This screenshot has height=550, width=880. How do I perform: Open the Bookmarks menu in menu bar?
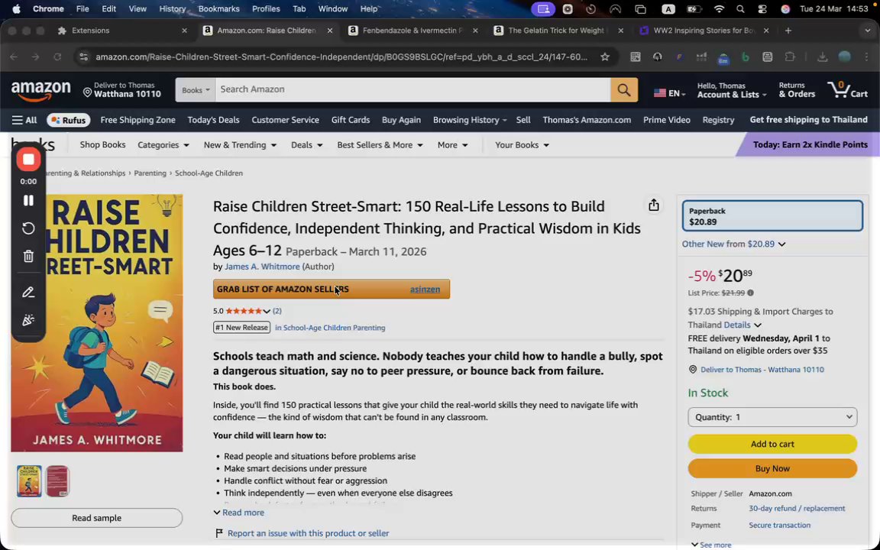click(x=219, y=9)
